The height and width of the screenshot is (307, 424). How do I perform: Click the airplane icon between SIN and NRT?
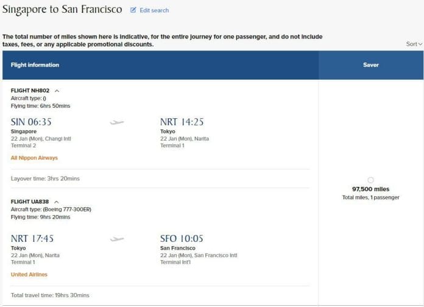pos(117,122)
